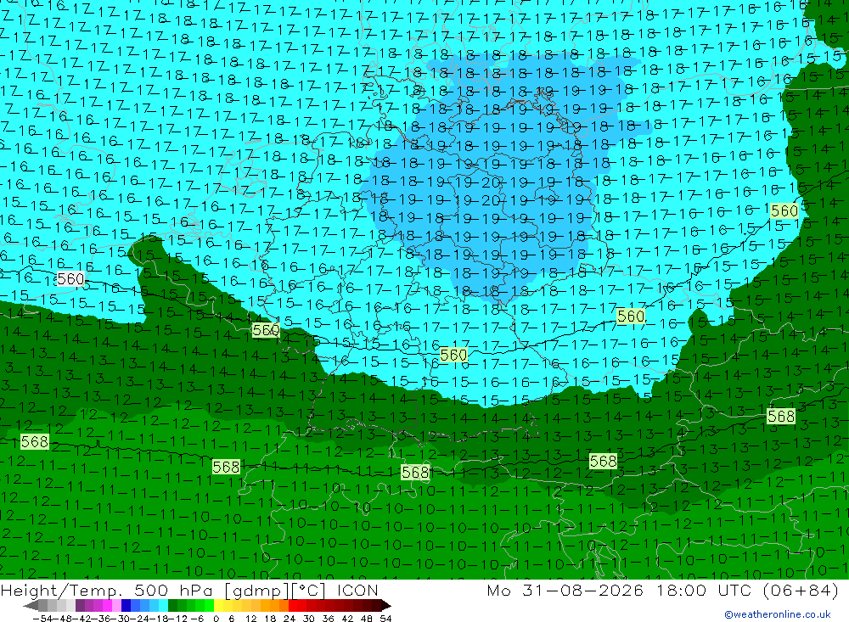Select the lowest 560 contour label on the map

(x=453, y=355)
